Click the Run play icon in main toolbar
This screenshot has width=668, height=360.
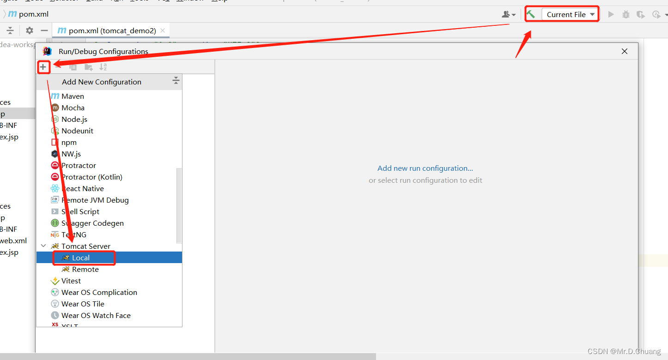(611, 14)
